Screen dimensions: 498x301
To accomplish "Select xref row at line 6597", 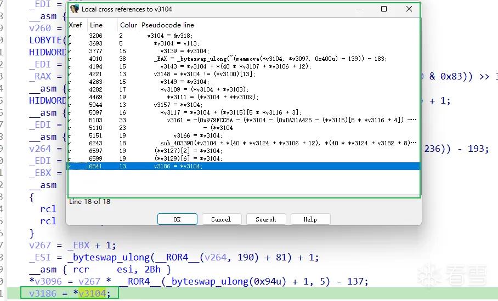I will tap(244, 151).
